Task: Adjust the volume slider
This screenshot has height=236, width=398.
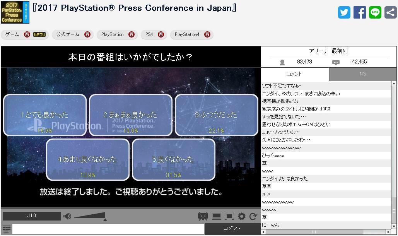Action: click(x=91, y=216)
